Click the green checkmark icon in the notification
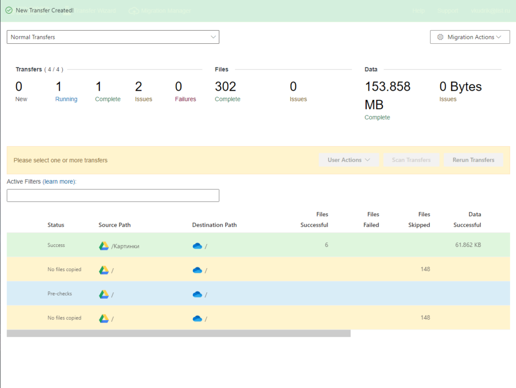This screenshot has width=516, height=388. [9, 10]
